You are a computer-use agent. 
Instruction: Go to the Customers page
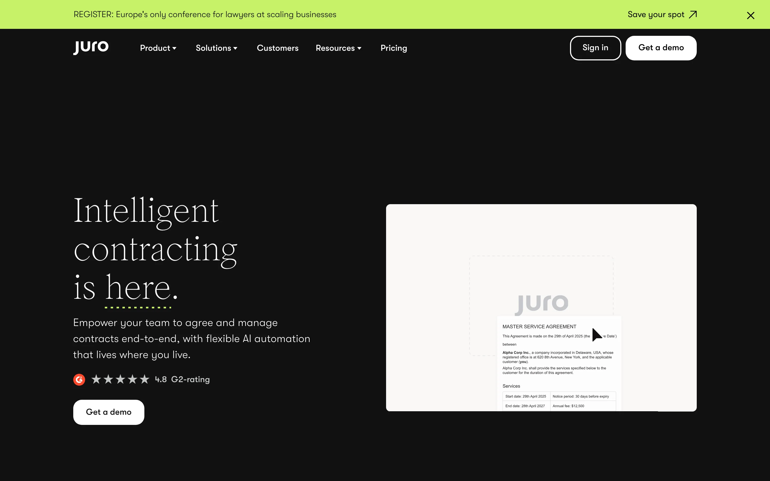click(x=278, y=48)
